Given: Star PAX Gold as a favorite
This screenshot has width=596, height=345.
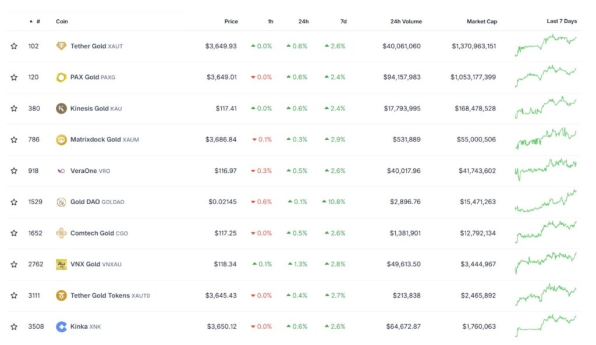Looking at the screenshot, I should point(14,77).
